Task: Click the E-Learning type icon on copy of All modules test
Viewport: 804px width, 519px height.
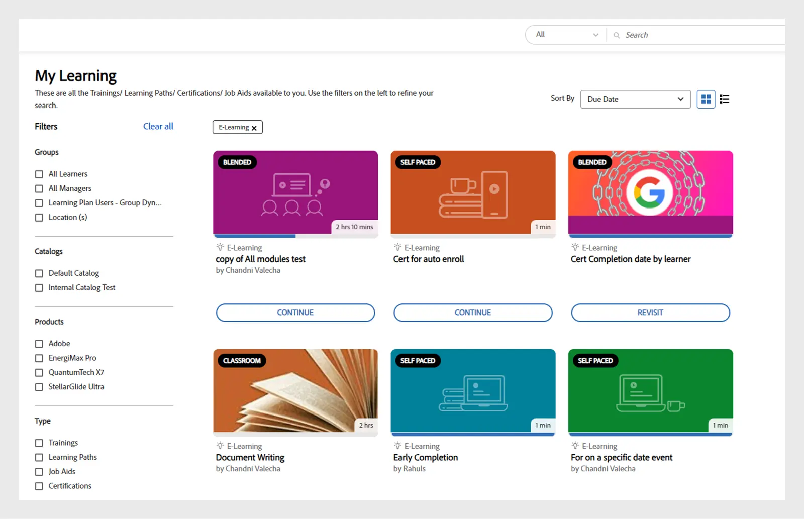Action: 219,247
